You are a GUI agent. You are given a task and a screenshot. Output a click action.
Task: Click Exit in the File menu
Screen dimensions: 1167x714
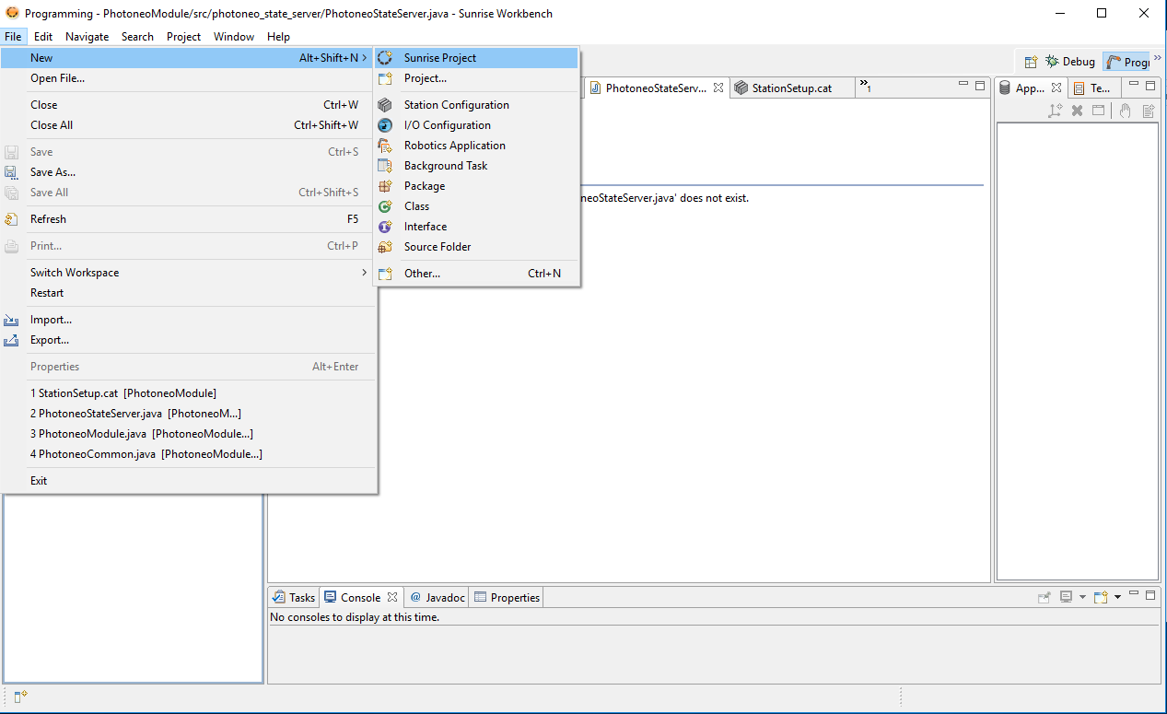click(188, 481)
